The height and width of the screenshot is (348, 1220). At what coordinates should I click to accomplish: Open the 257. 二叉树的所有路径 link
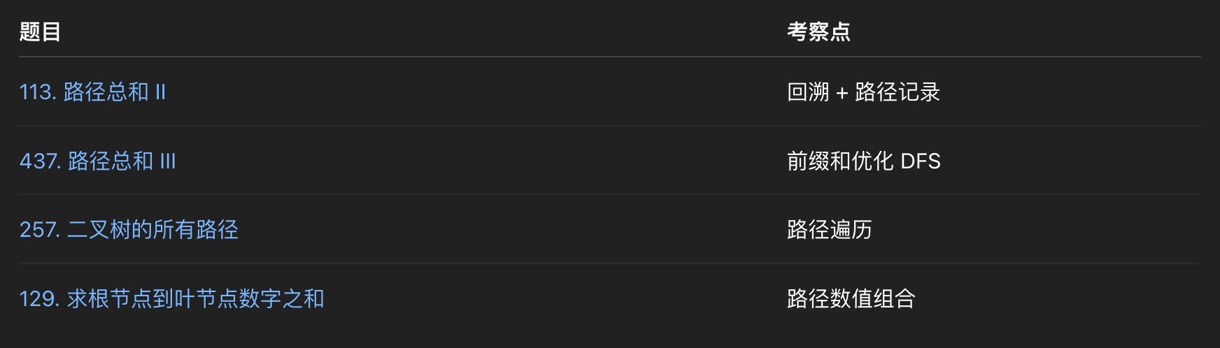129,229
